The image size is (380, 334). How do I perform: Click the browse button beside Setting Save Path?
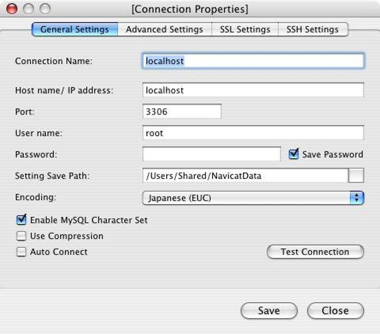(356, 176)
